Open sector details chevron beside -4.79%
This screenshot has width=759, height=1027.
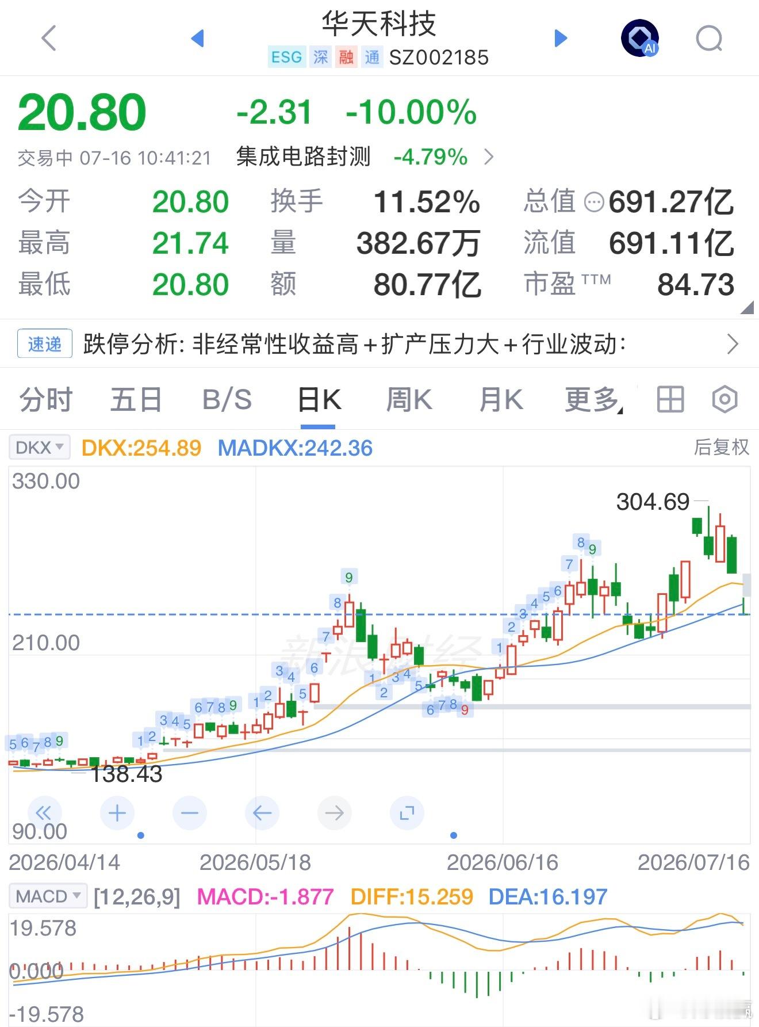click(x=489, y=156)
